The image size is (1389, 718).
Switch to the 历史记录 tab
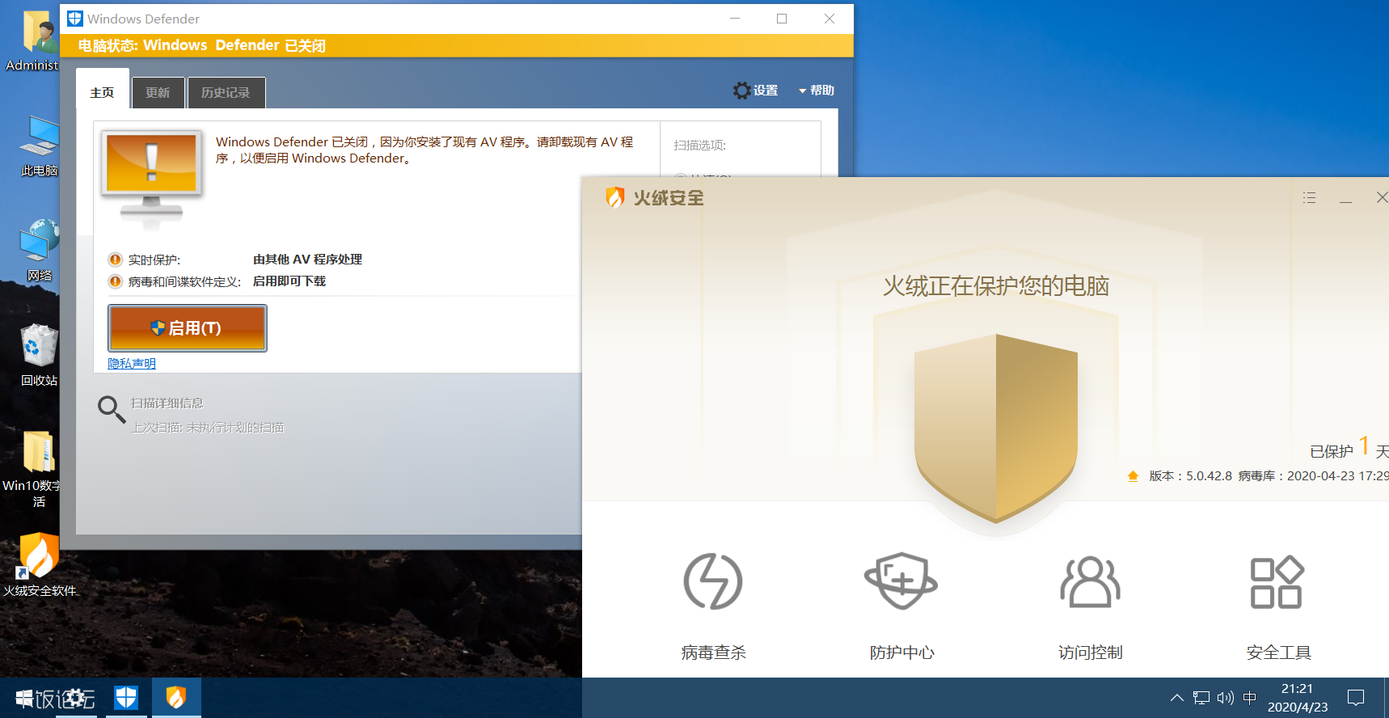[226, 93]
